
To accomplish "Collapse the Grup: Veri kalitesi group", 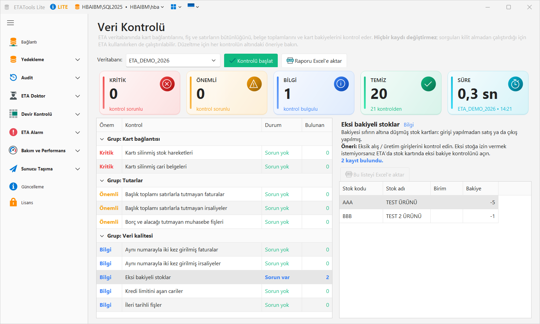I will tap(102, 236).
